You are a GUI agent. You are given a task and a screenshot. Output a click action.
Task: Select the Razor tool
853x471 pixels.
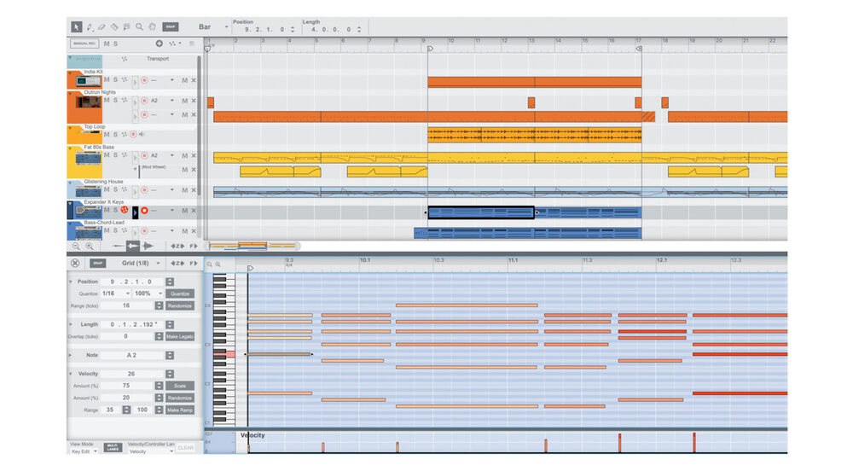pyautogui.click(x=114, y=27)
